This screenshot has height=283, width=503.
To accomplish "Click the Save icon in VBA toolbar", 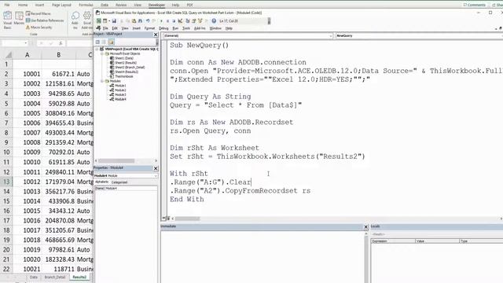I will pyautogui.click(x=114, y=21).
